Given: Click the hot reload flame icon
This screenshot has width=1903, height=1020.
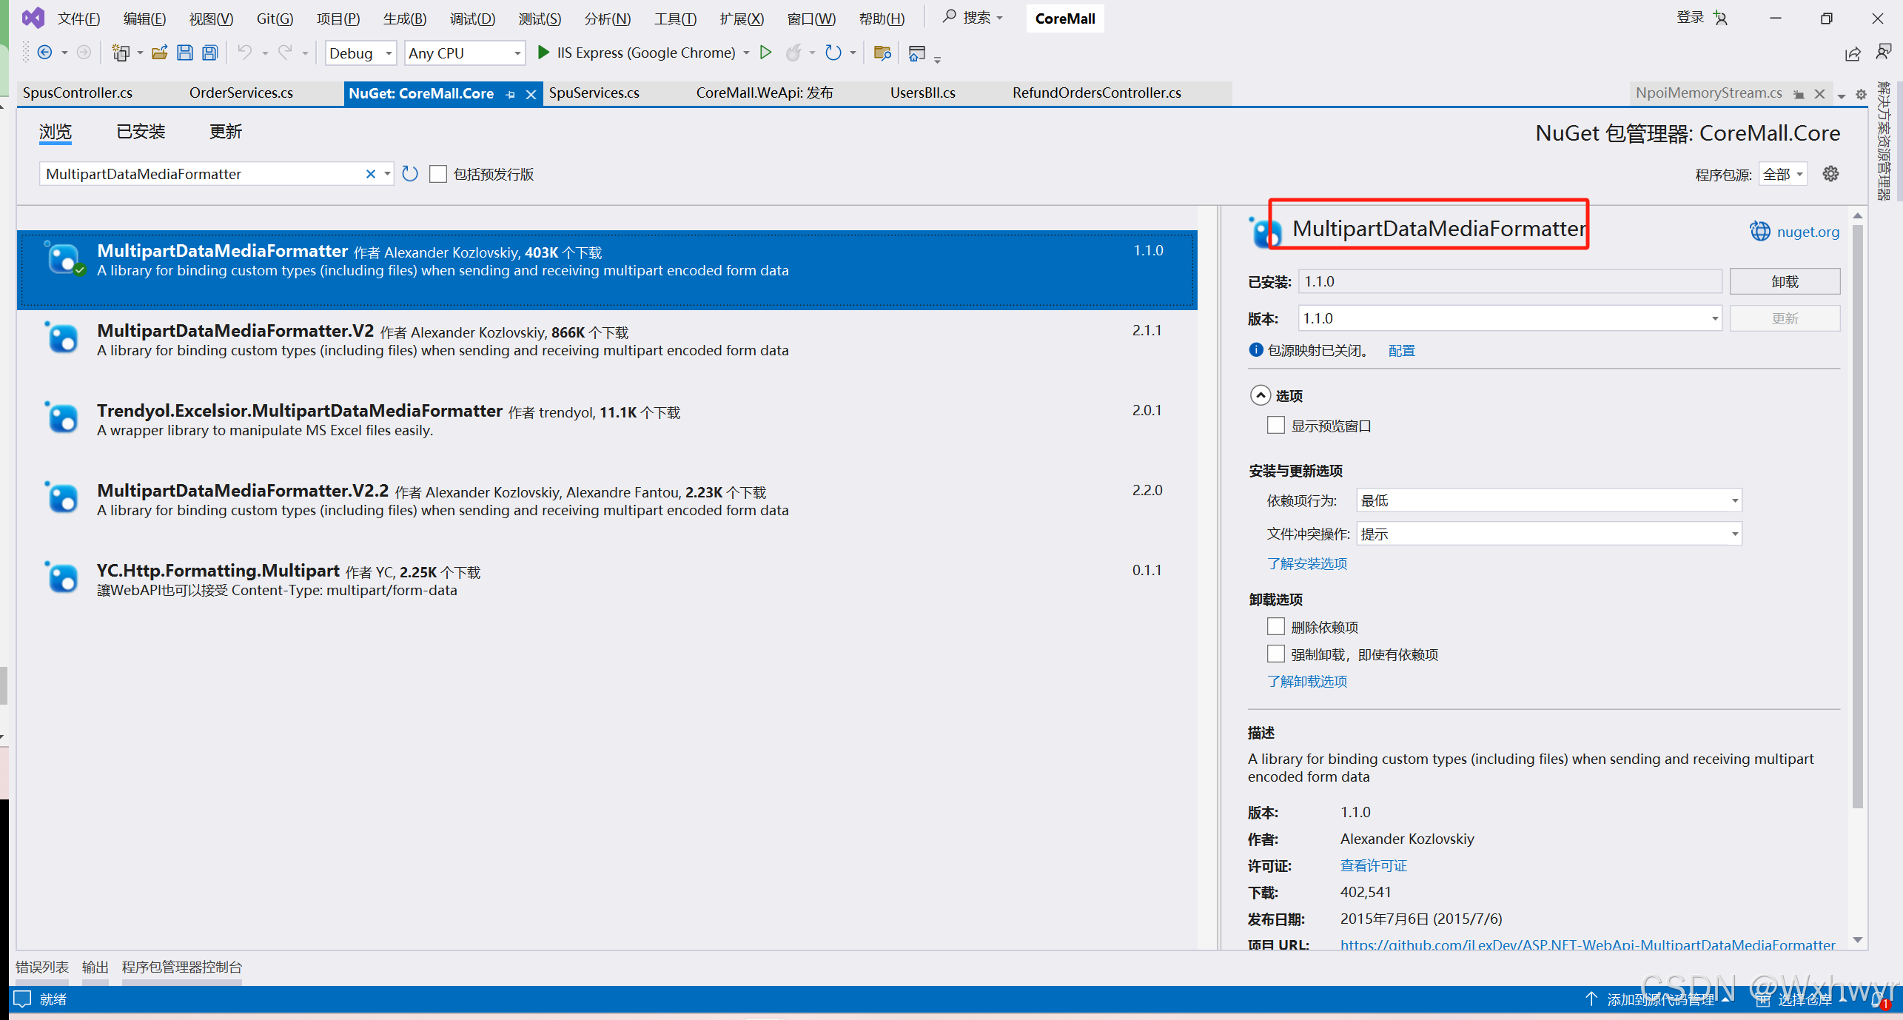Looking at the screenshot, I should pos(793,53).
